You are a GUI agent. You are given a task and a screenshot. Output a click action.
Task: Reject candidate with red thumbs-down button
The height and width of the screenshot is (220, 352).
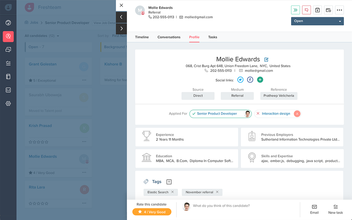tap(307, 10)
